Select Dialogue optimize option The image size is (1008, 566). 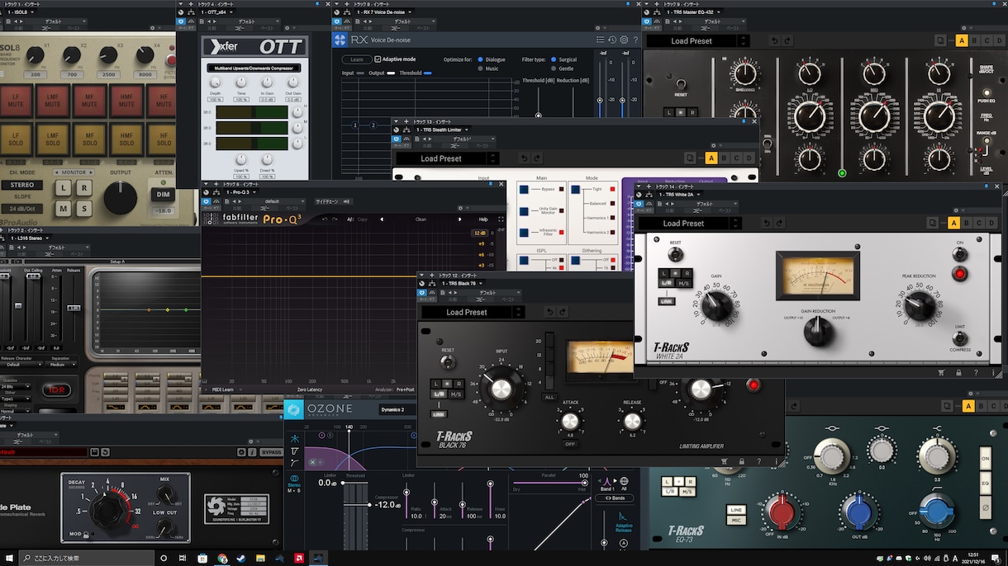coord(481,59)
